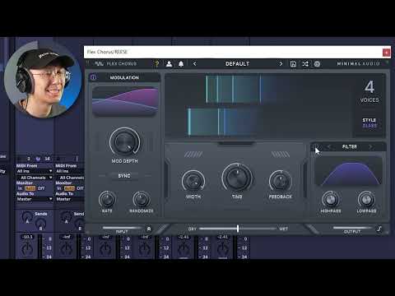Click the 4 voices number

pos(369,87)
